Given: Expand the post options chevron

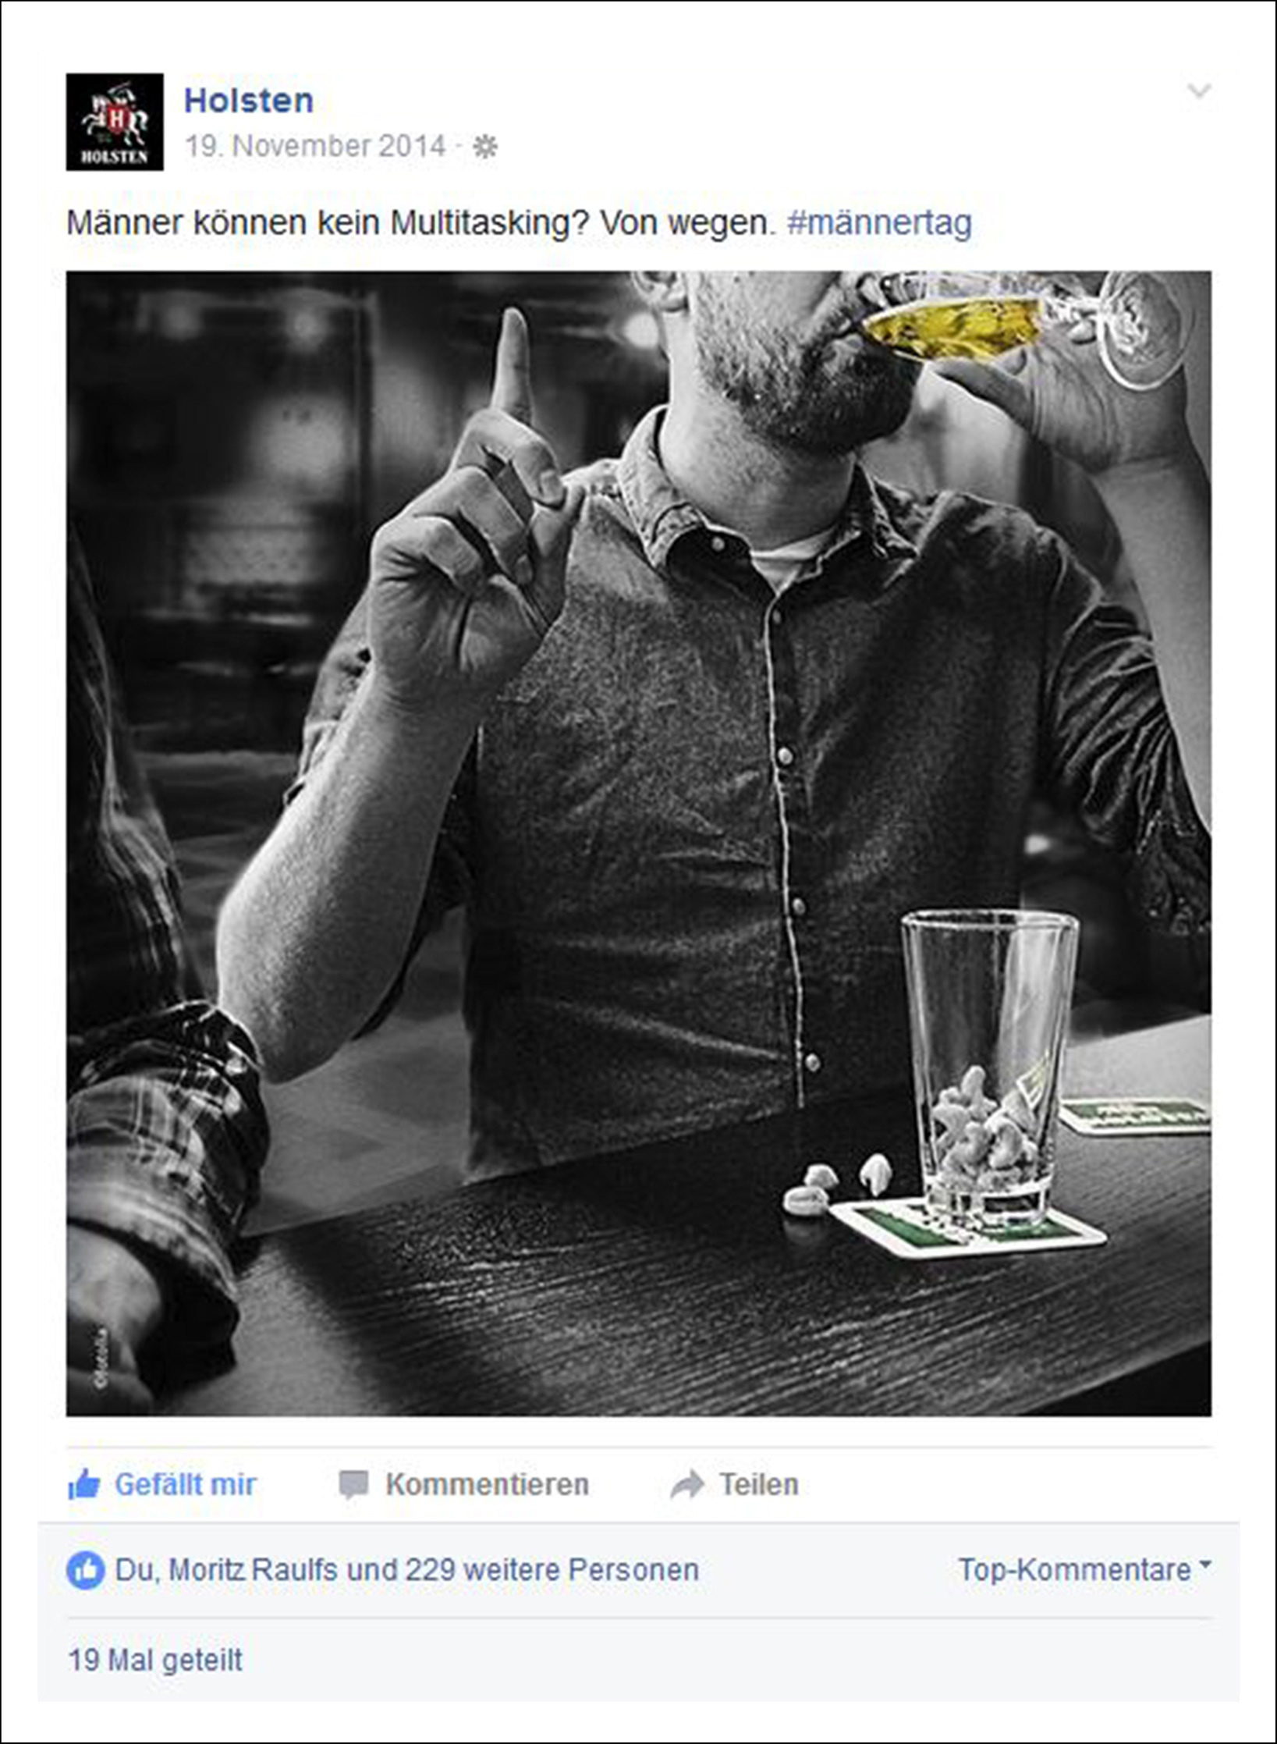Looking at the screenshot, I should [1199, 91].
